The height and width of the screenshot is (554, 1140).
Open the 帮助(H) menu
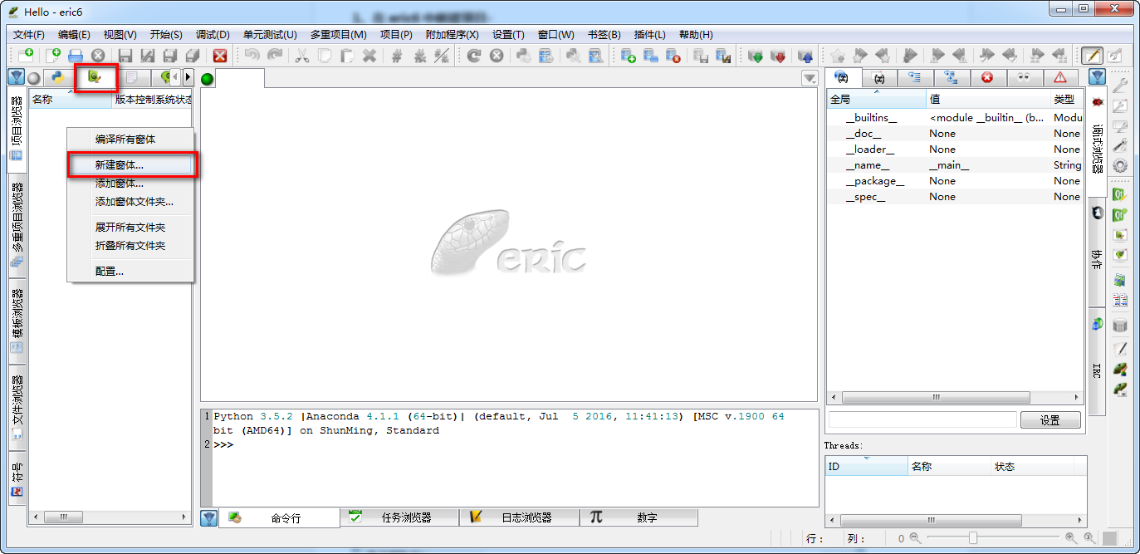coord(696,34)
